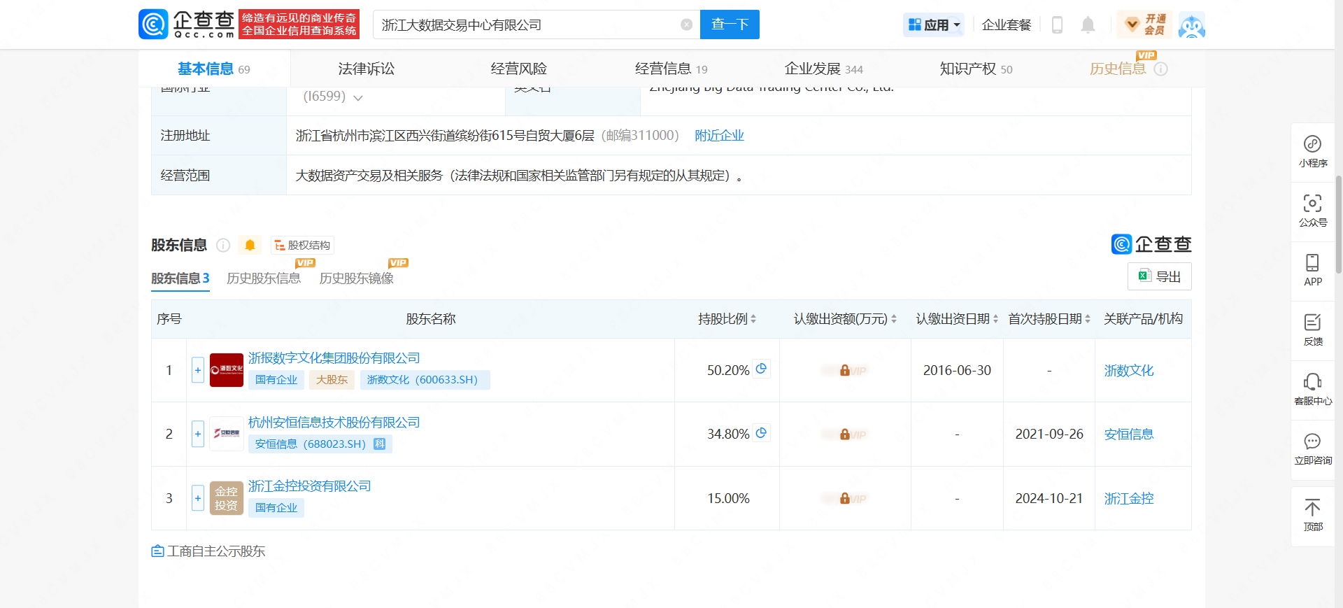The width and height of the screenshot is (1343, 608).
Task: Open the 反馈 feedback sidebar button
Action: (1313, 330)
